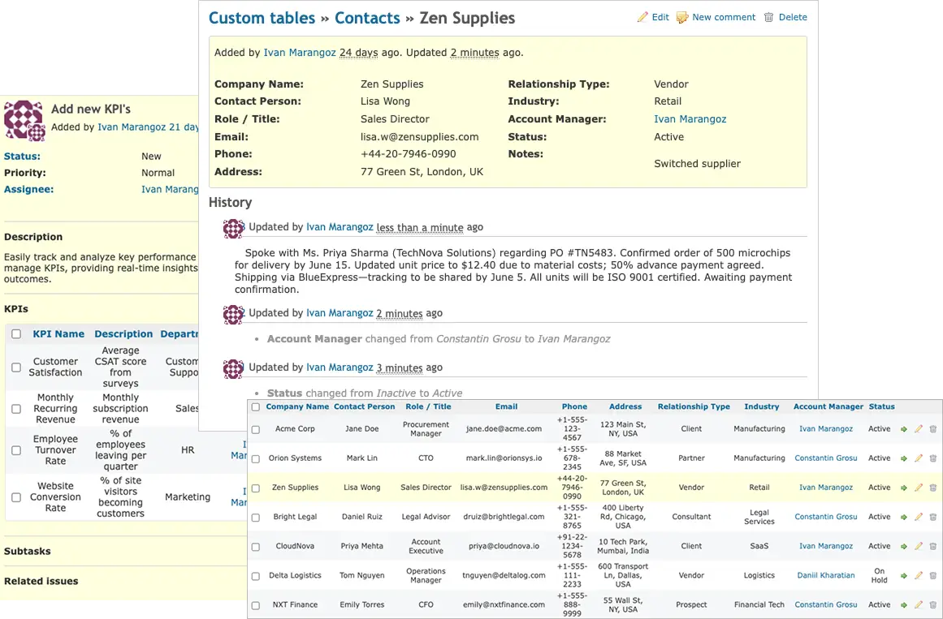943x619 pixels.
Task: Click the green arrow icon on Acme Corp row
Action: pyautogui.click(x=904, y=428)
